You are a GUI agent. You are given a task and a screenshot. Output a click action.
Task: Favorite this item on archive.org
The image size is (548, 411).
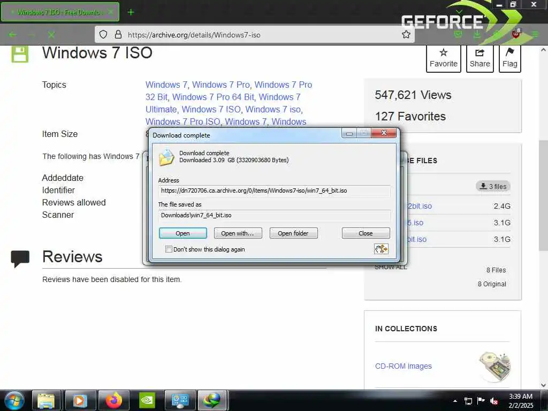pos(444,58)
